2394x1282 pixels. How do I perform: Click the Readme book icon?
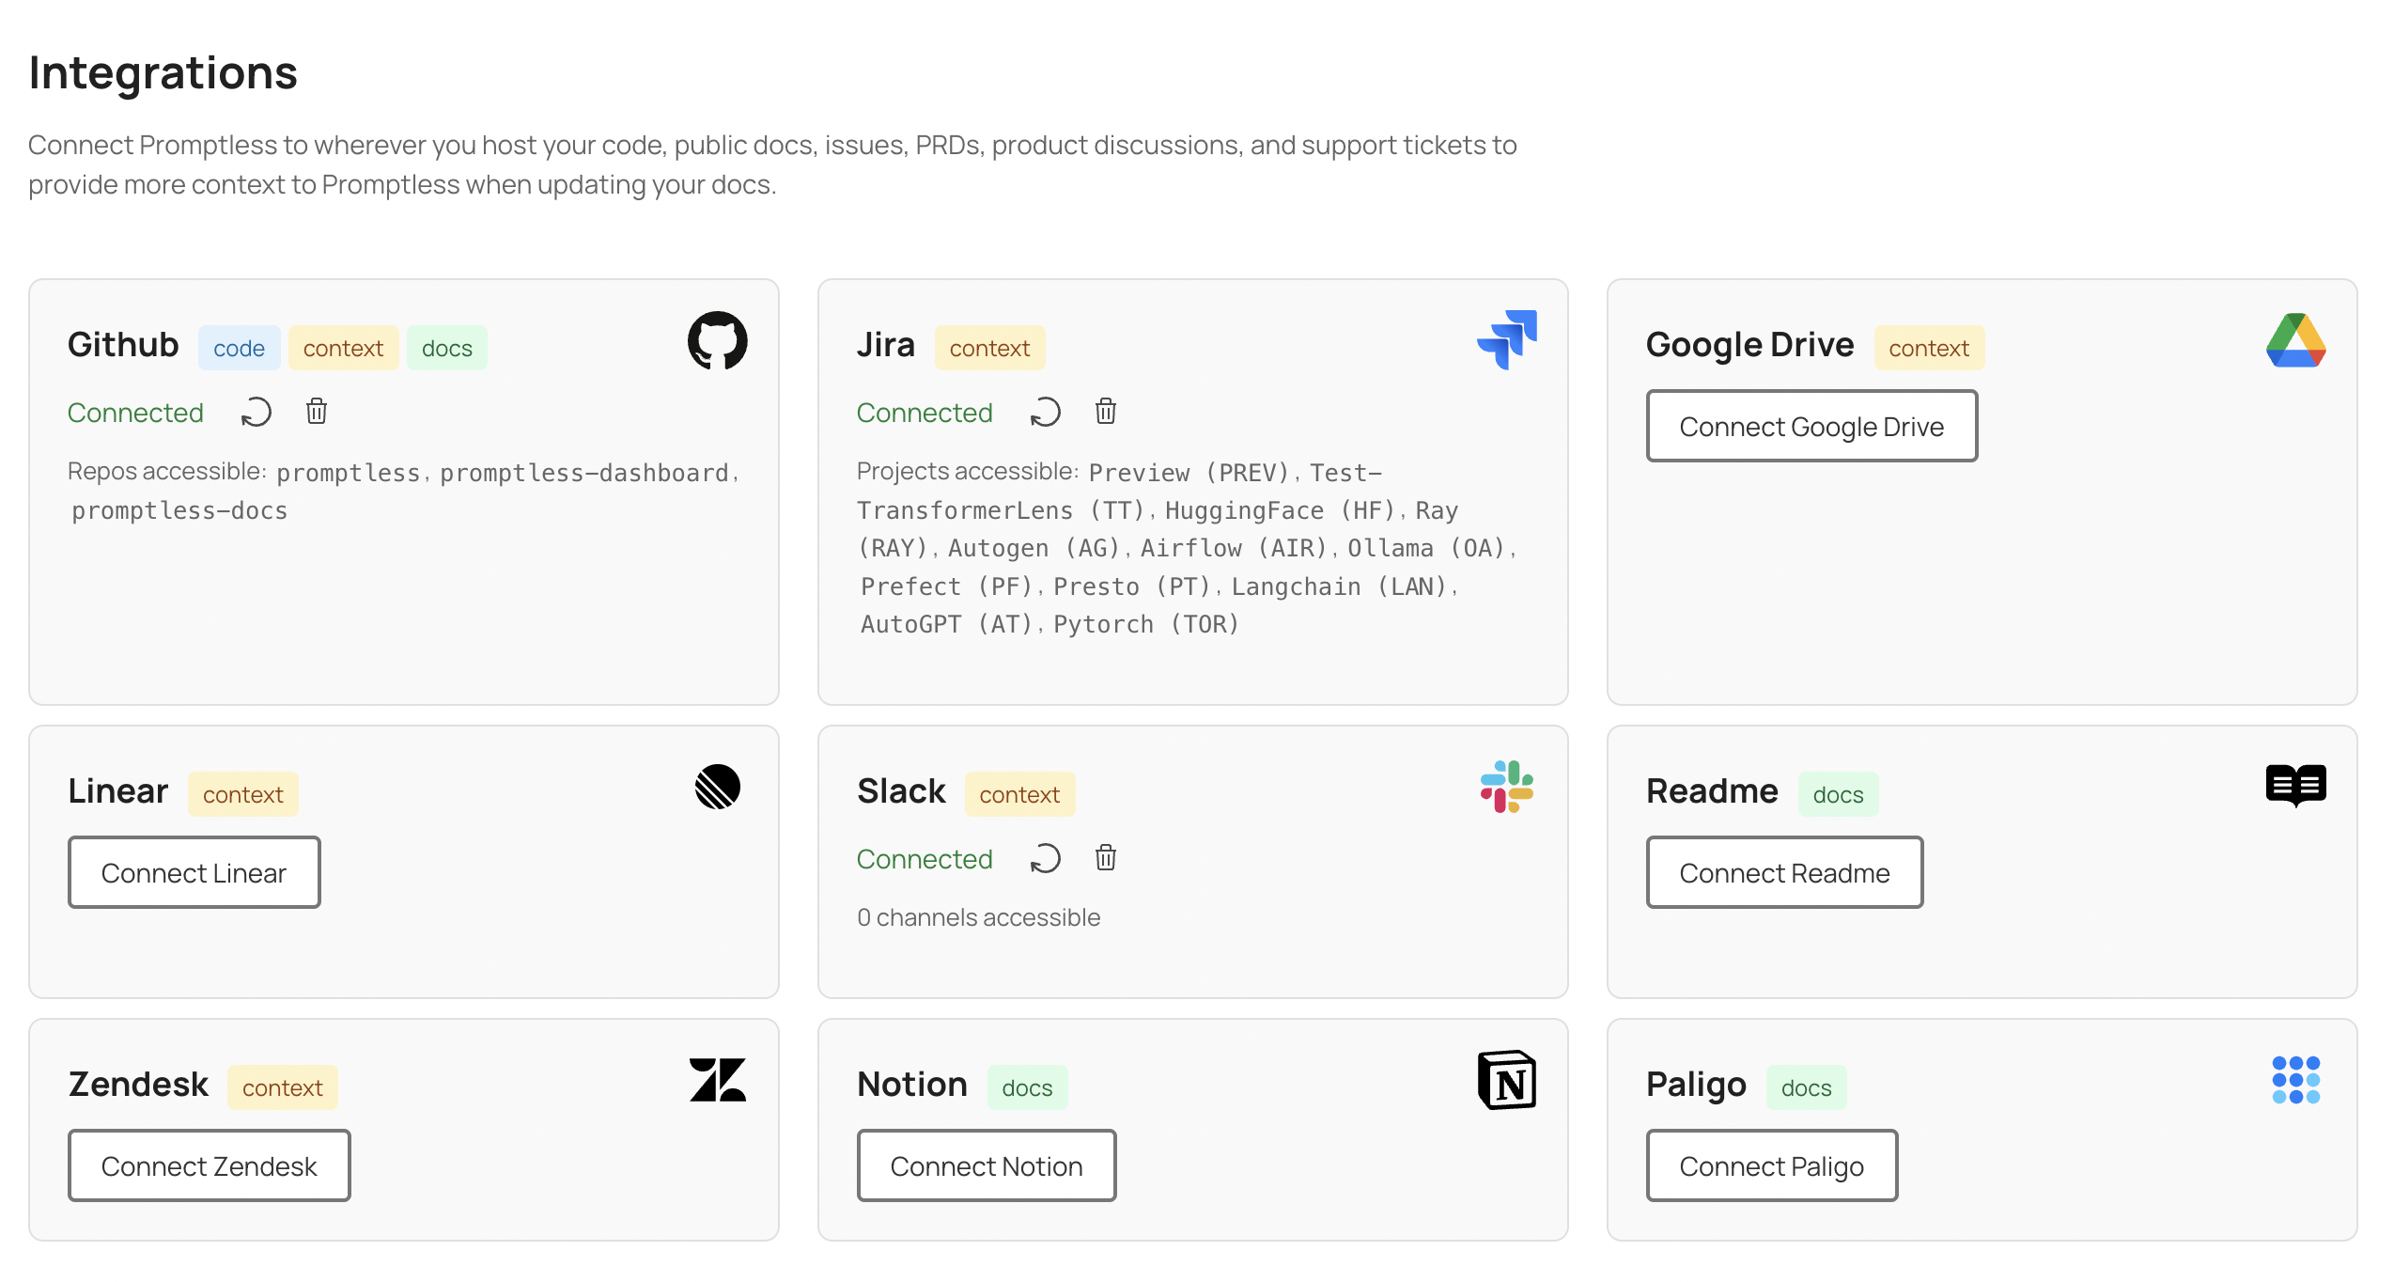point(2295,786)
